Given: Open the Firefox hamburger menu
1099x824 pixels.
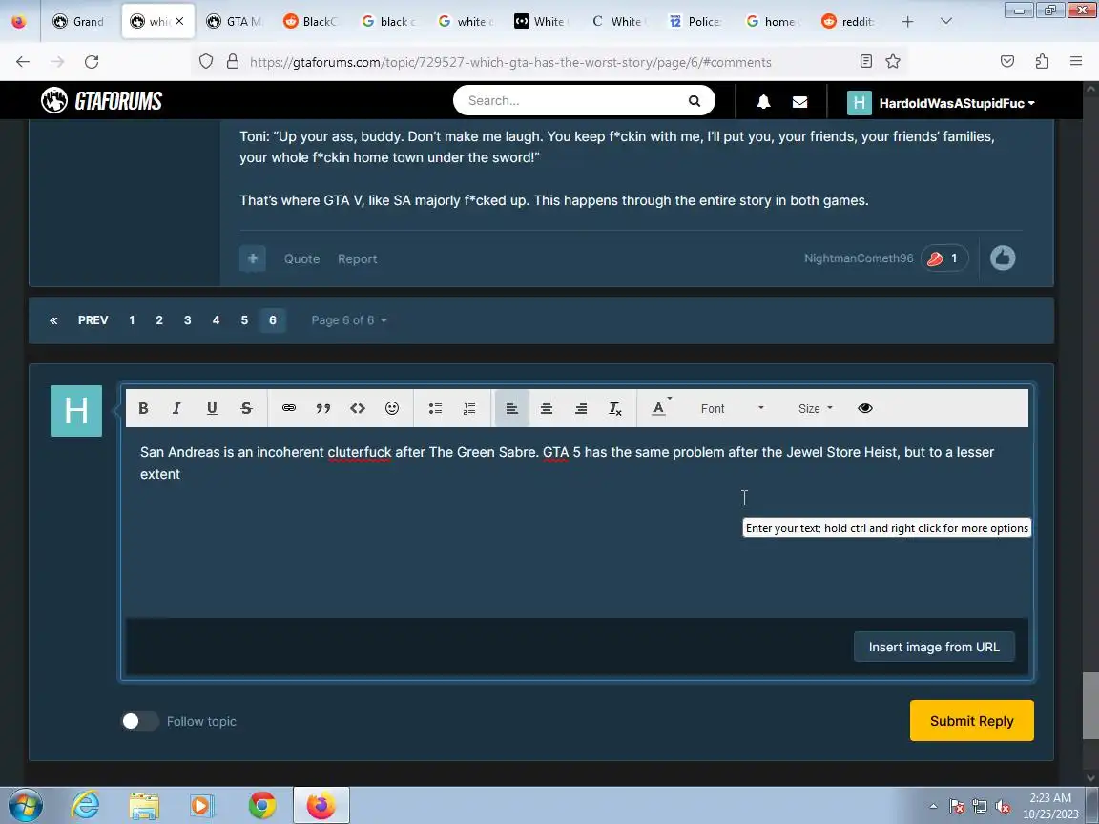Looking at the screenshot, I should point(1076,62).
